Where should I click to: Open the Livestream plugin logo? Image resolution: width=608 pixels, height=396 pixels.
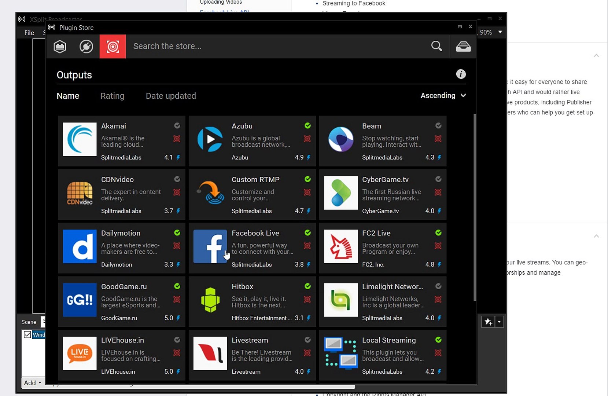point(210,353)
